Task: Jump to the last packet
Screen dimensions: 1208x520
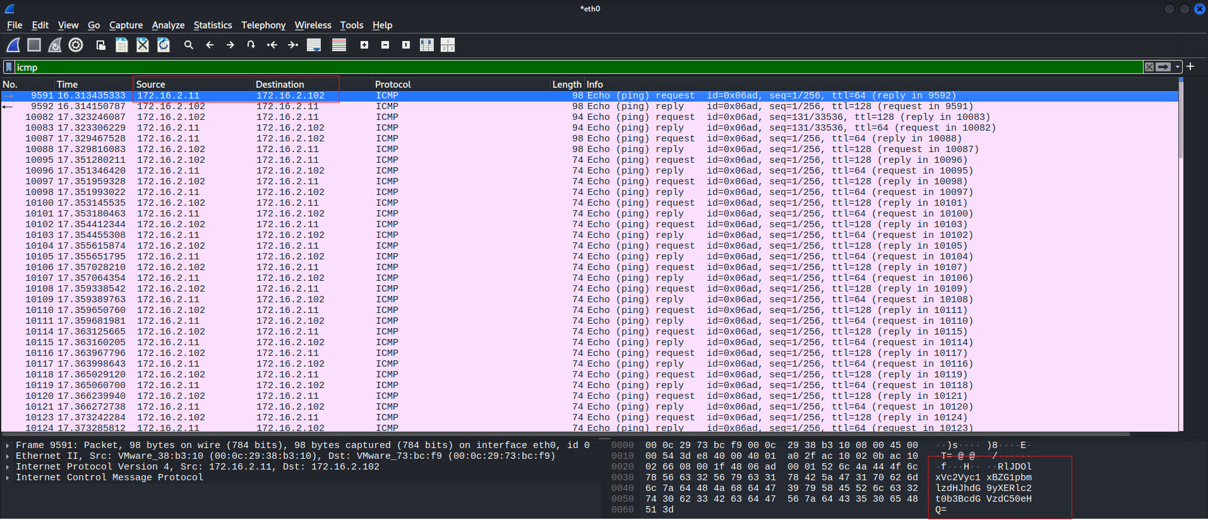Action: click(293, 45)
